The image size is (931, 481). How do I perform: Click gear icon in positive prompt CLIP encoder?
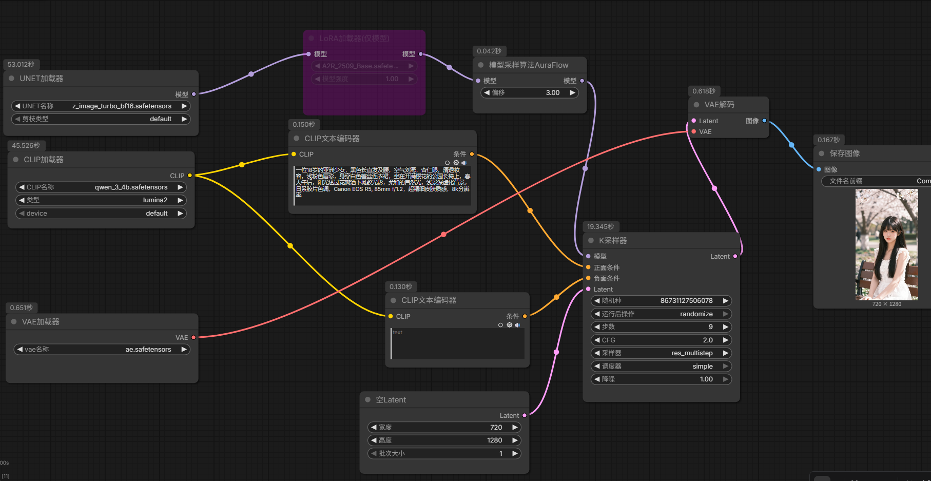456,163
